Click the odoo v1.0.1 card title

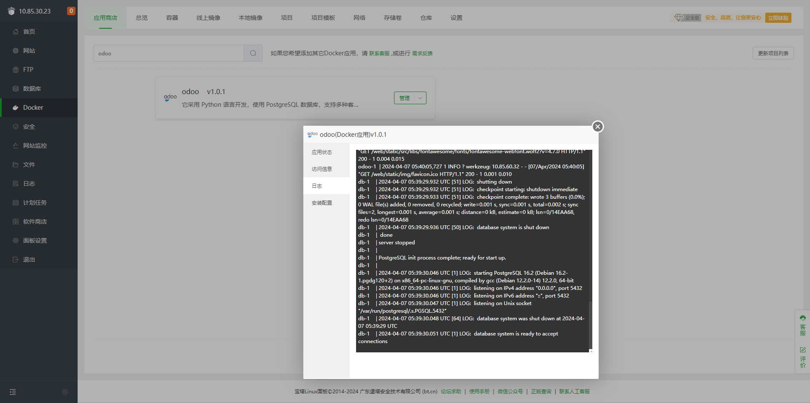coord(203,92)
